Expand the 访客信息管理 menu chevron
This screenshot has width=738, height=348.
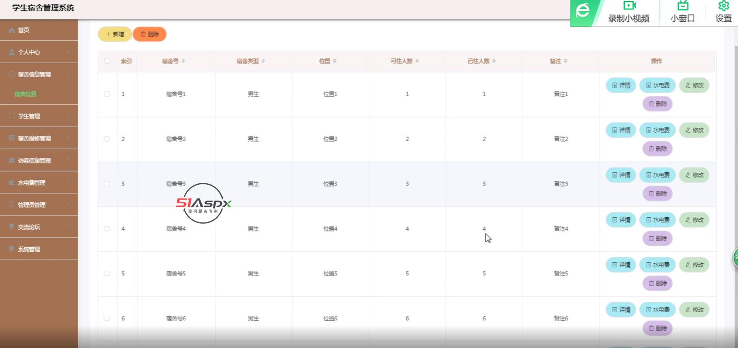(68, 160)
